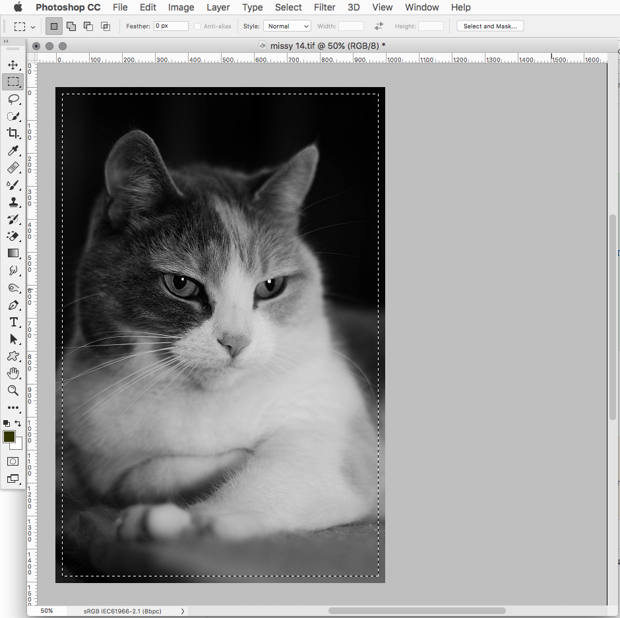Choose Add to selection mode

click(x=71, y=26)
